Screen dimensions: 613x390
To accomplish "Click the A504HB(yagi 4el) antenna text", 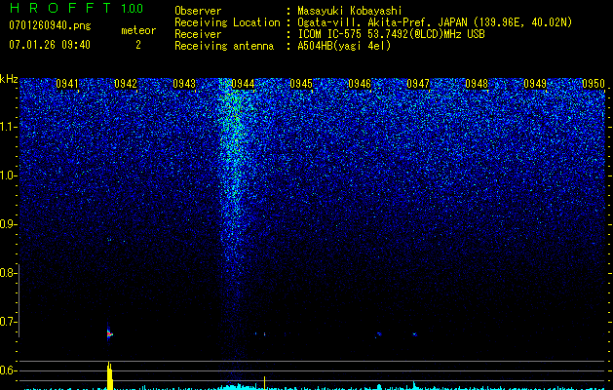I will [x=344, y=46].
